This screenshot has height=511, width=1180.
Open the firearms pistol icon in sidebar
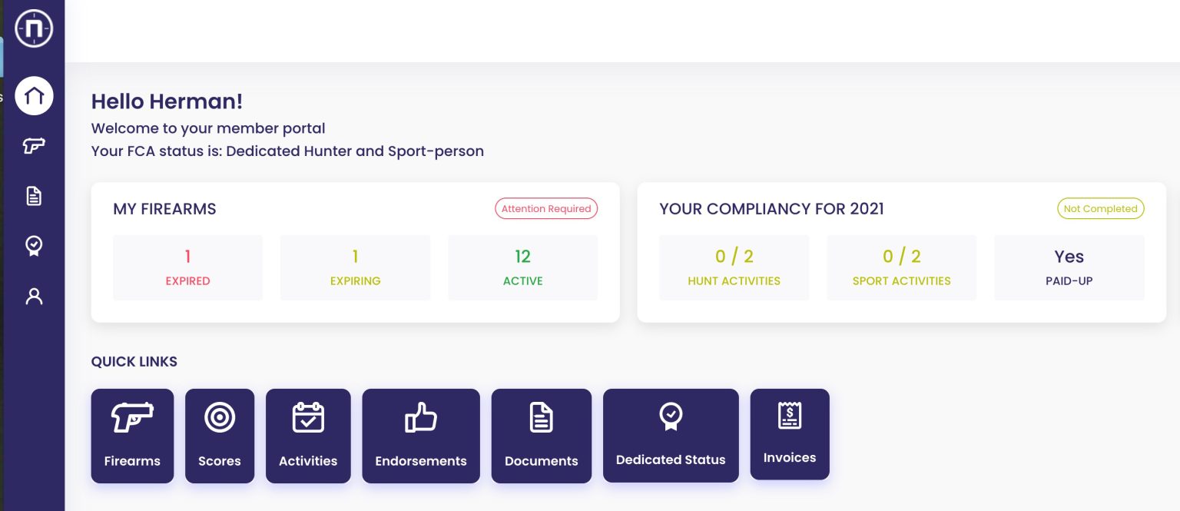point(34,145)
